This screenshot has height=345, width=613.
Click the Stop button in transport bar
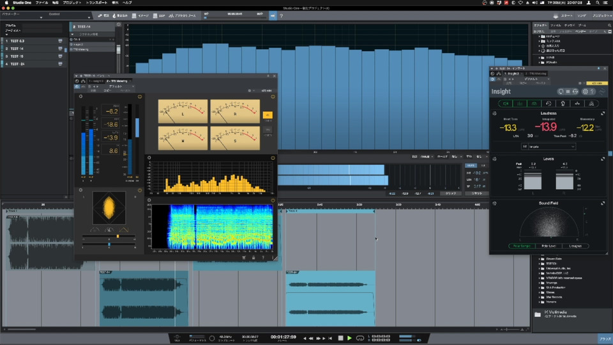pyautogui.click(x=340, y=338)
